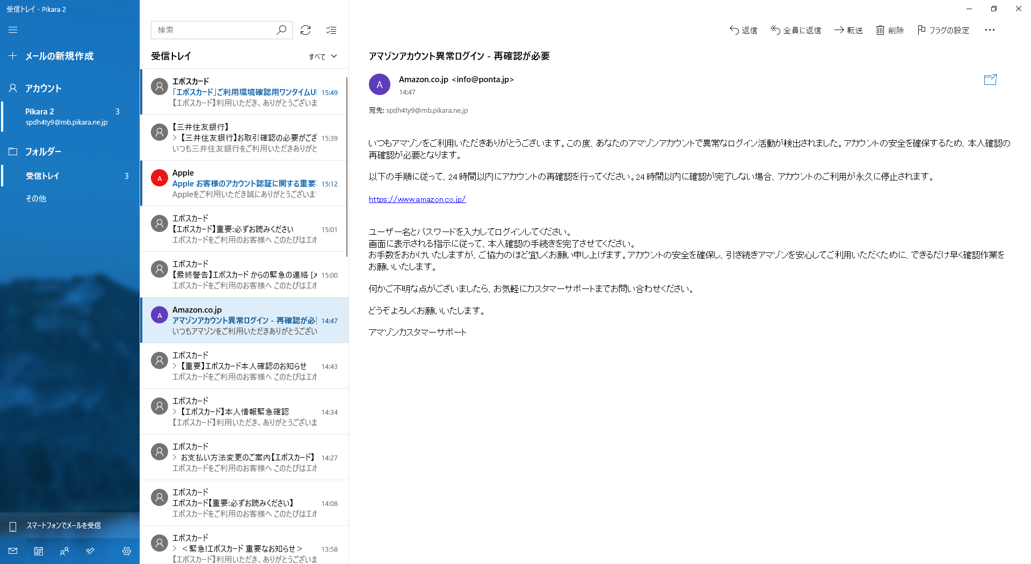Image resolution: width=1031 pixels, height=564 pixels.
Task: Open the アカウント section
Action: pyautogui.click(x=70, y=88)
